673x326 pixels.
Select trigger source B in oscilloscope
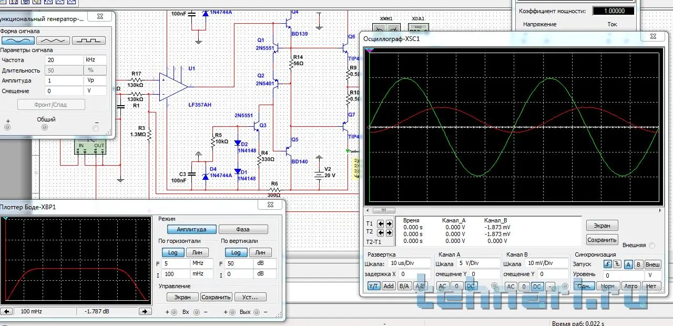(x=638, y=264)
